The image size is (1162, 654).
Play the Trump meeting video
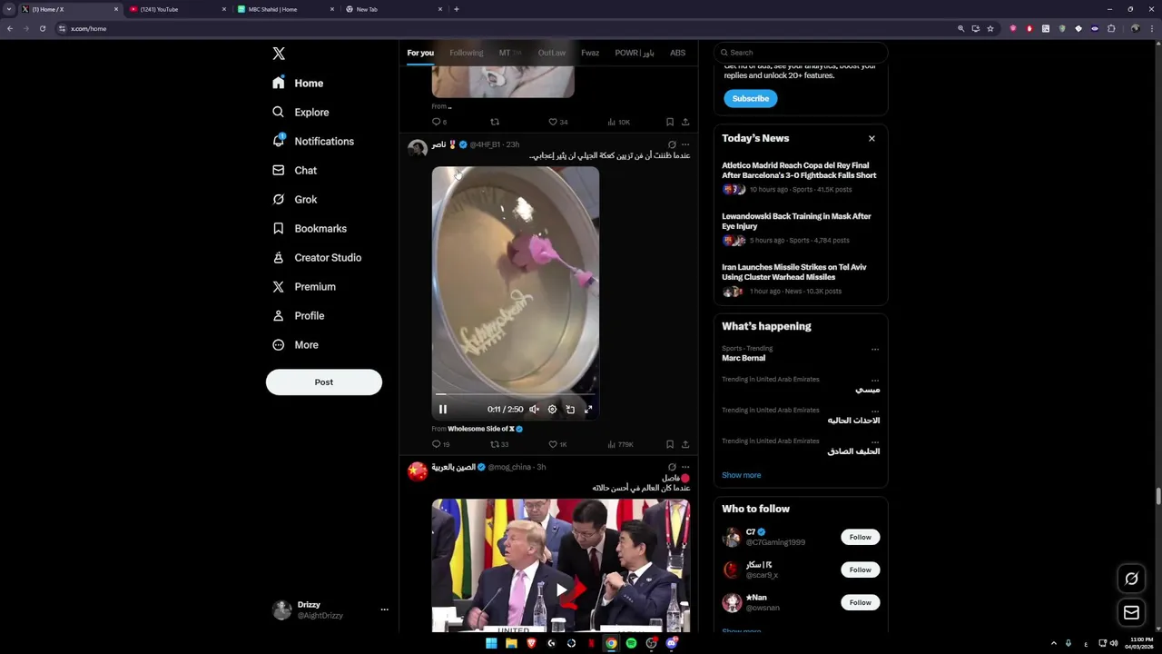pyautogui.click(x=561, y=590)
